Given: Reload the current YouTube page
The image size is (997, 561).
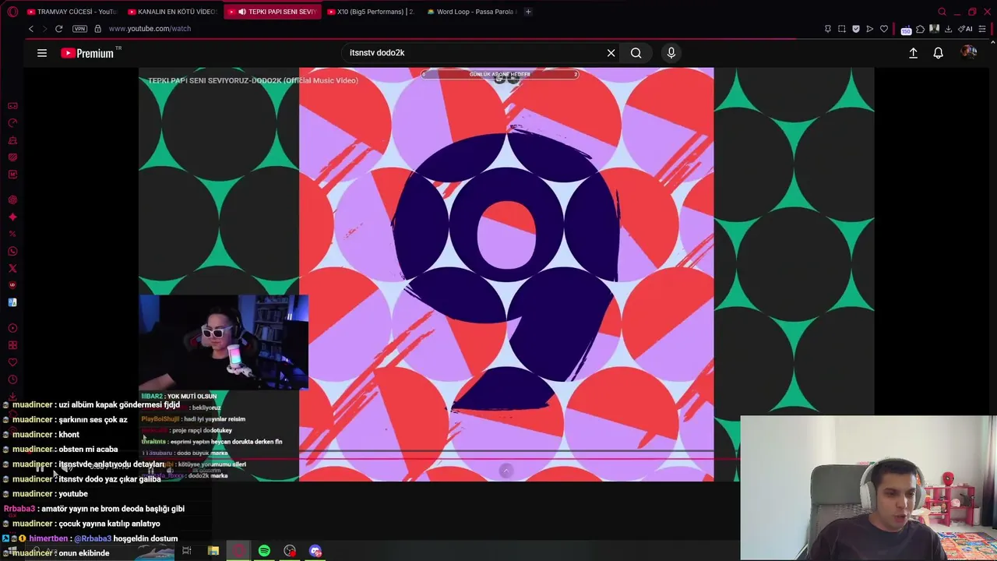Looking at the screenshot, I should [x=58, y=29].
